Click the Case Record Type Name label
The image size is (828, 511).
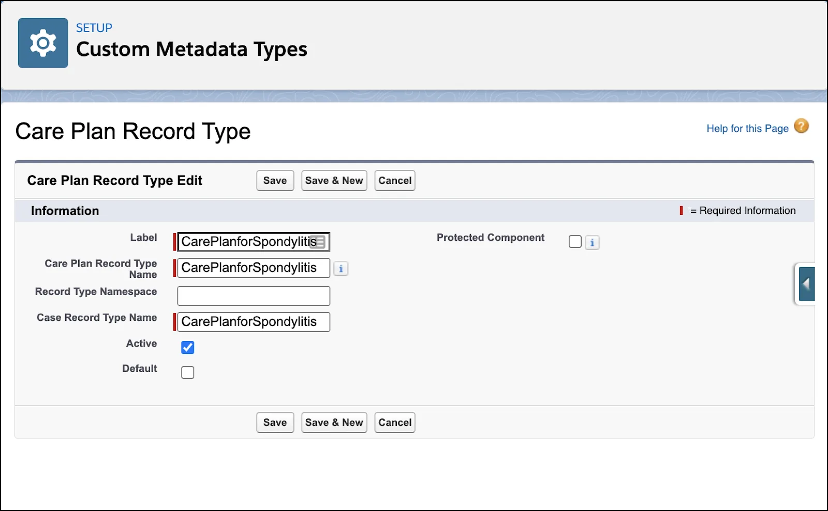97,317
